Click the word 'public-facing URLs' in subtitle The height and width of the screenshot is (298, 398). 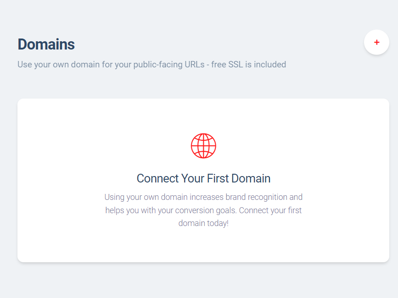pyautogui.click(x=169, y=65)
